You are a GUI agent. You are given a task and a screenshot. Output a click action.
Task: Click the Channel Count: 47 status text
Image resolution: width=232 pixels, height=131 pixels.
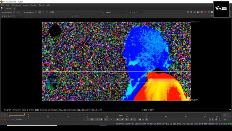click(x=125, y=124)
